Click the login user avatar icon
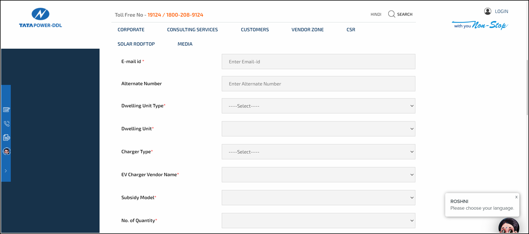Viewport: 529px width, 234px height. [488, 11]
